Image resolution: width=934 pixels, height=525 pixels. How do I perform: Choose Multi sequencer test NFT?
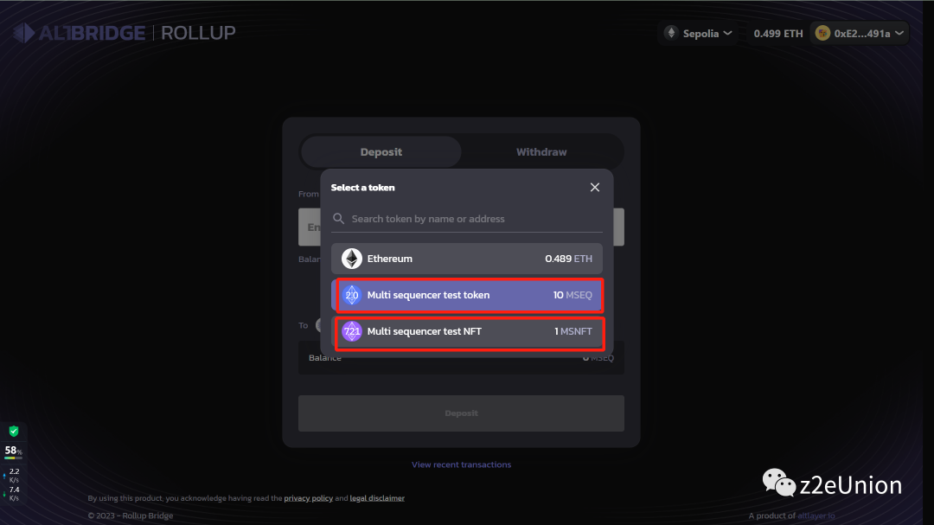467,331
